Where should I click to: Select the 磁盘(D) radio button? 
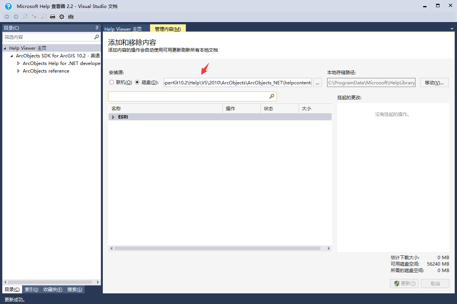(x=137, y=82)
